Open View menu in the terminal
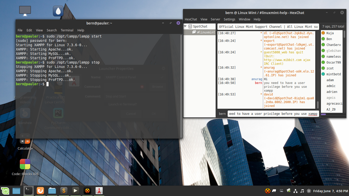The height and width of the screenshot is (196, 349). (x=39, y=30)
